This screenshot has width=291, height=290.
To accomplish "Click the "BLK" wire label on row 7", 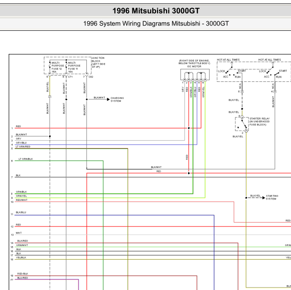I will click(x=18, y=175).
